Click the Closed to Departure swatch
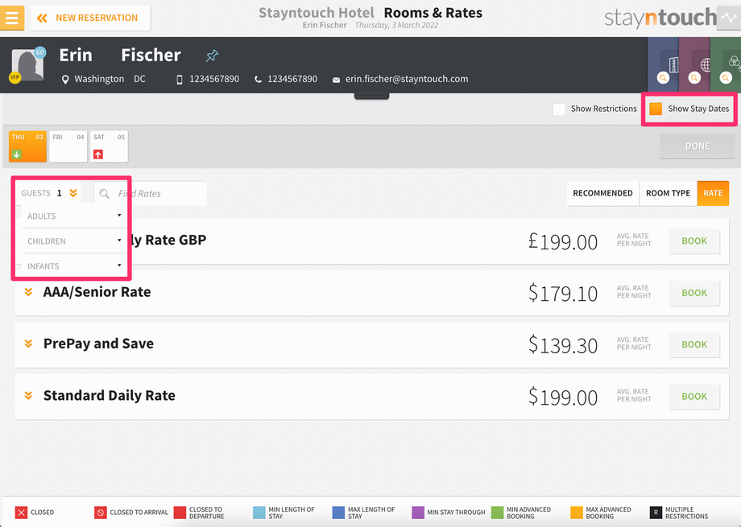Image resolution: width=741 pixels, height=527 pixels. pos(180,513)
